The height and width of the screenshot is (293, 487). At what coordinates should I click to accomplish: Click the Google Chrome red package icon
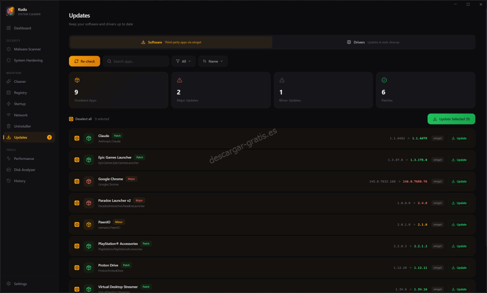pyautogui.click(x=89, y=181)
